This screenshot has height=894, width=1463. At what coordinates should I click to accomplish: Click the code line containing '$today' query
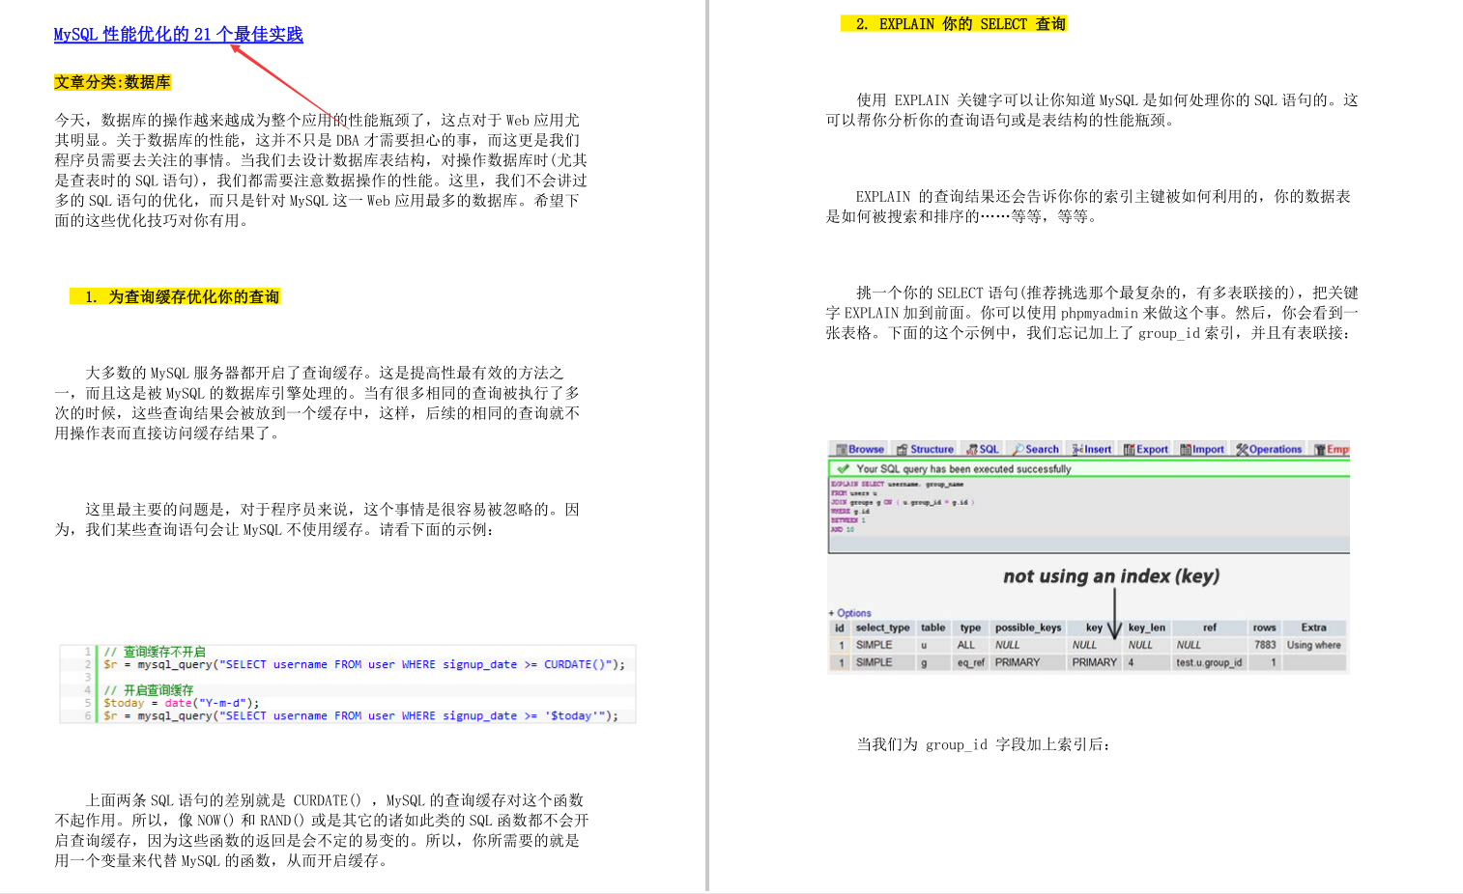coord(360,716)
